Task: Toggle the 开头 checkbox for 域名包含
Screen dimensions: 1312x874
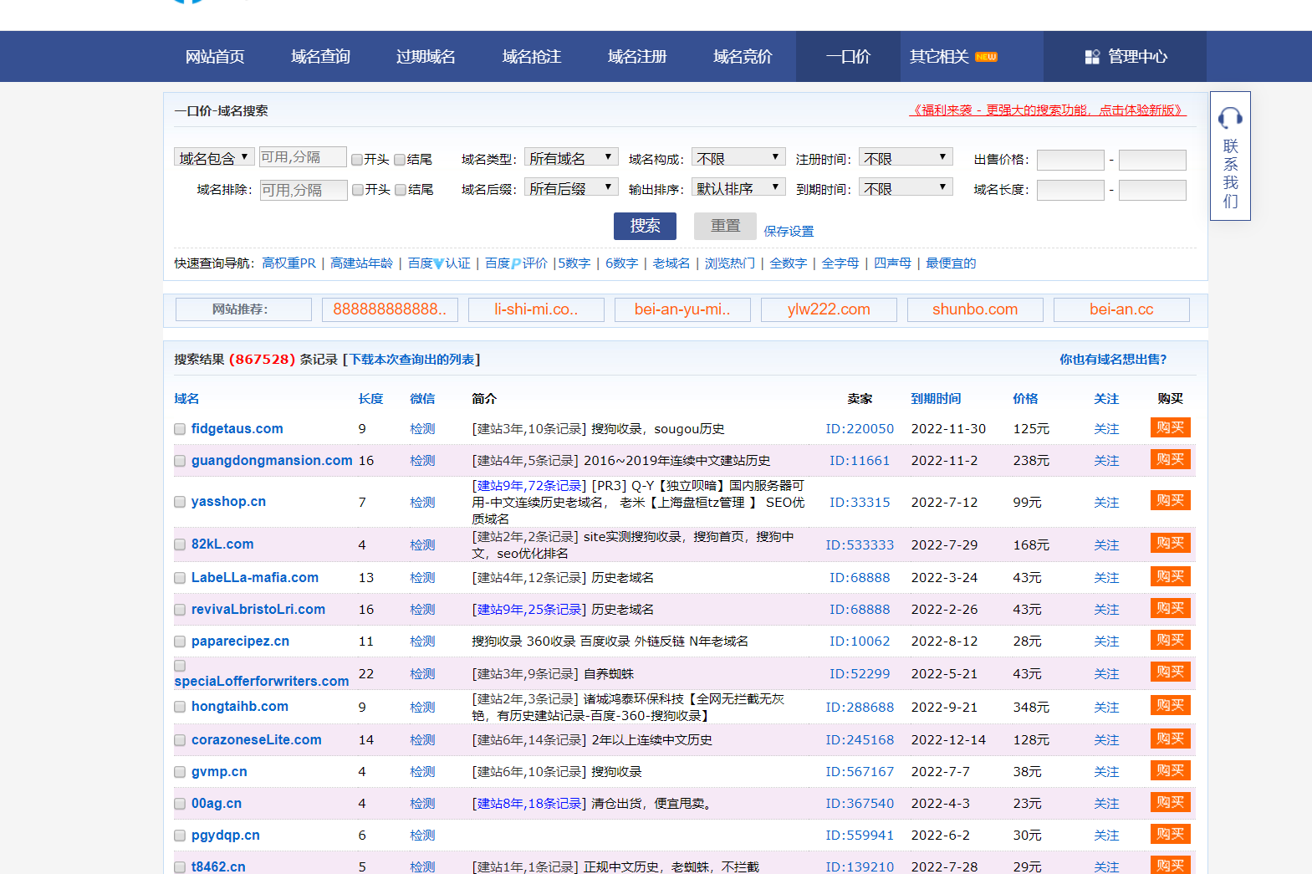Action: (357, 160)
